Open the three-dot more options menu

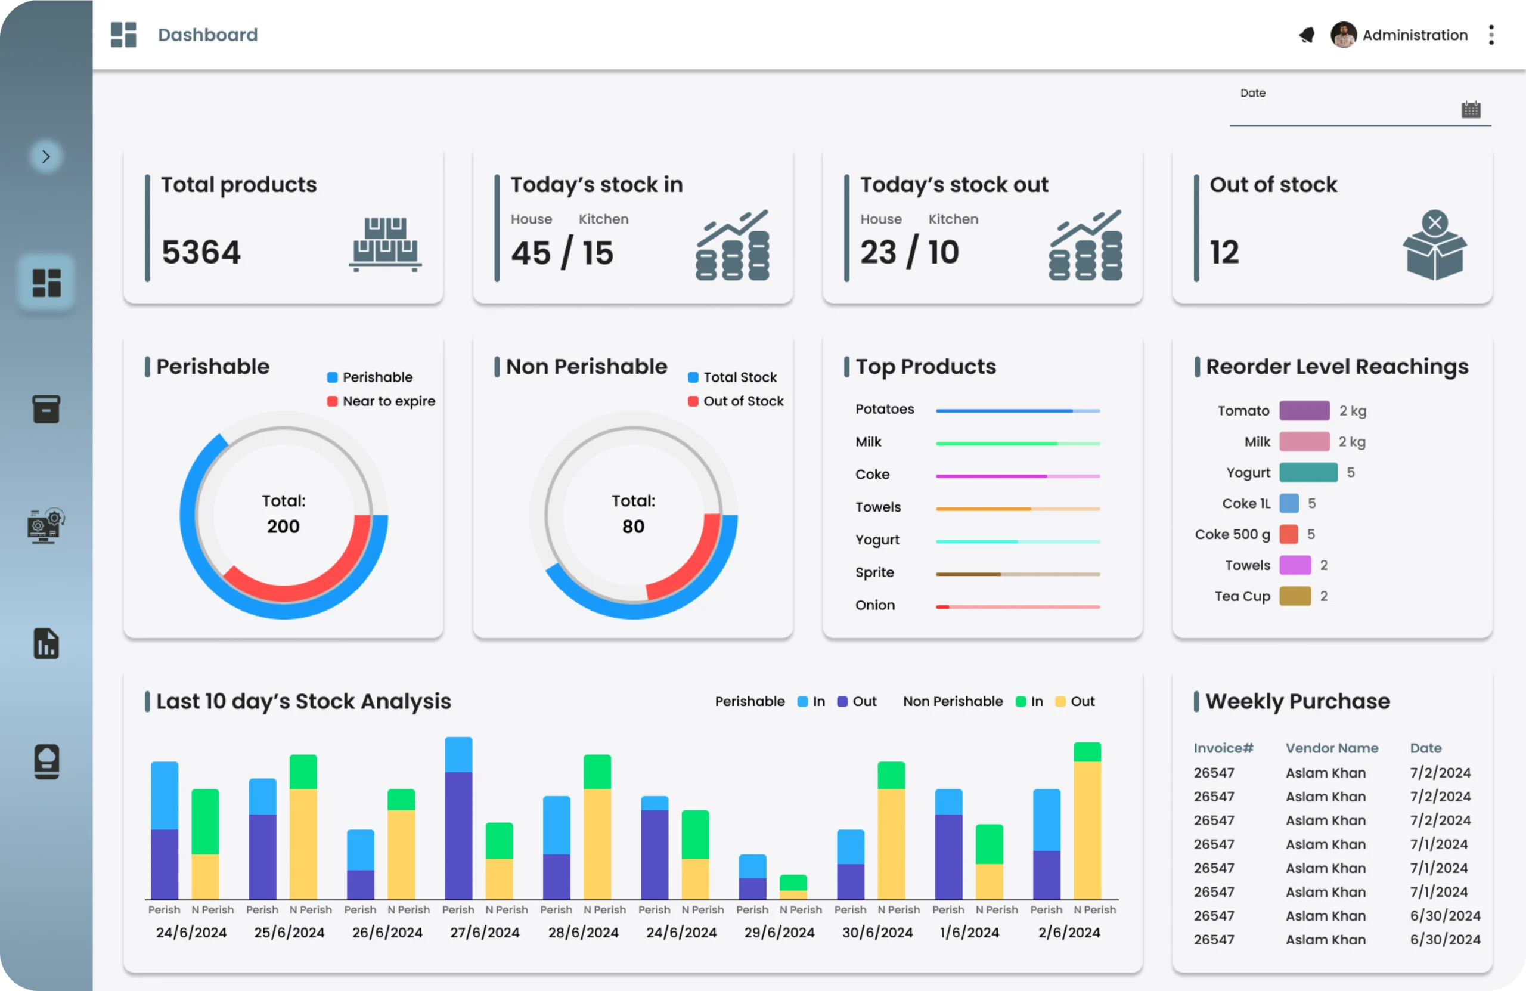pos(1491,35)
